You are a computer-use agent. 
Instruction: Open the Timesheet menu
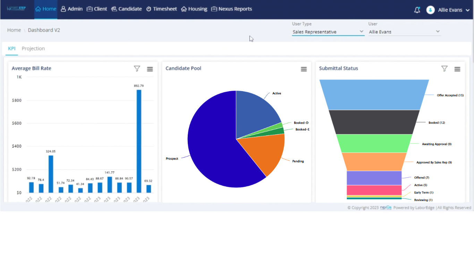pos(161,9)
